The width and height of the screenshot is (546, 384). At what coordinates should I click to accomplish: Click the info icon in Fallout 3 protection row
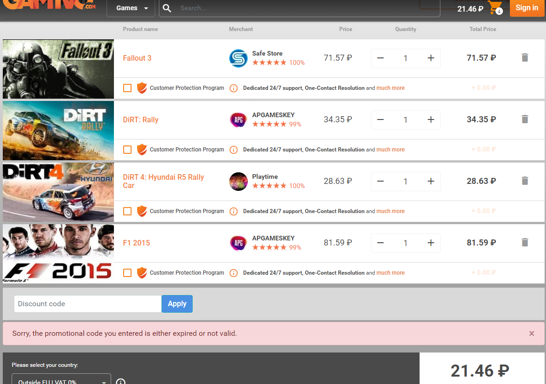[x=234, y=88]
